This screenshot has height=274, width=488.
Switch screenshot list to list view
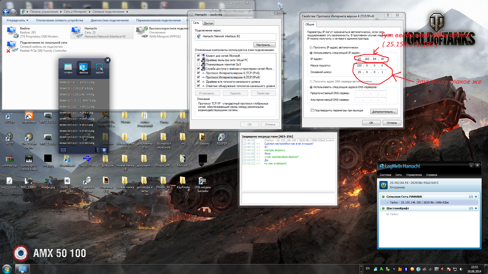pos(104,150)
